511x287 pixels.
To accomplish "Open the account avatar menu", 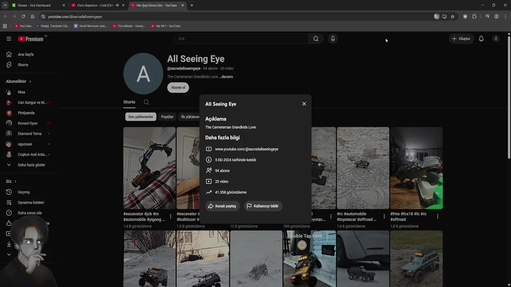I will click(496, 39).
